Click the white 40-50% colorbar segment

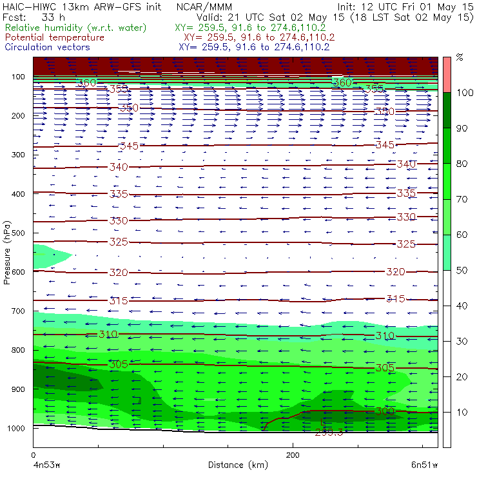click(x=447, y=288)
